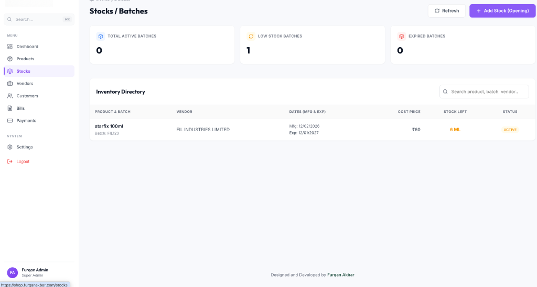
Task: Go to Products in the sidebar
Action: [x=39, y=59]
